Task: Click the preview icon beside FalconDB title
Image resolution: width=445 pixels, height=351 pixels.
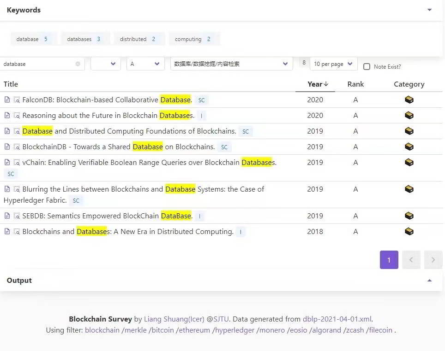Action: 17,99
